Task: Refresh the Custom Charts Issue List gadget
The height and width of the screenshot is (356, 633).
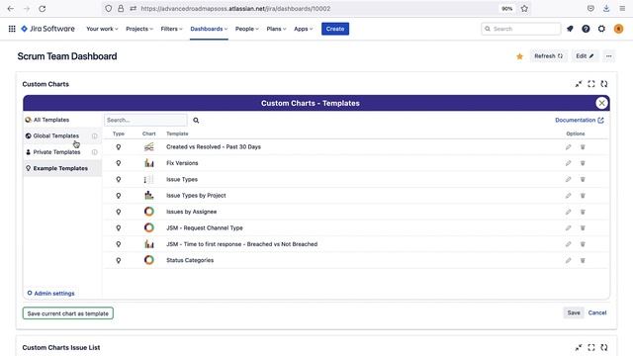Action: (604, 347)
